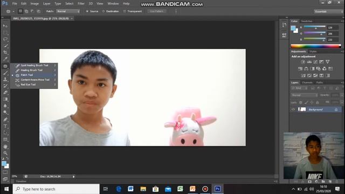The height and width of the screenshot is (194, 345).
Task: Click the color spectrum ramp bar
Action: (x=316, y=46)
